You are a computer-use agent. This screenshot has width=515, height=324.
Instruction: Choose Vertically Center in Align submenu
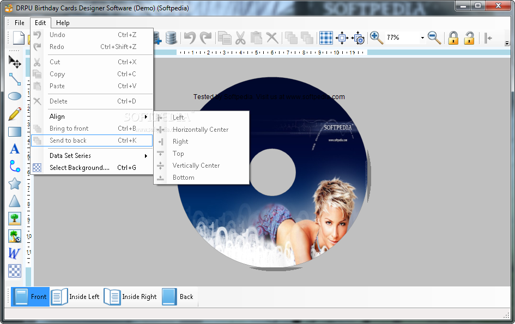[x=201, y=166]
